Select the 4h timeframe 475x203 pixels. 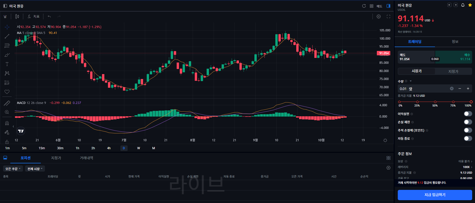109,148
